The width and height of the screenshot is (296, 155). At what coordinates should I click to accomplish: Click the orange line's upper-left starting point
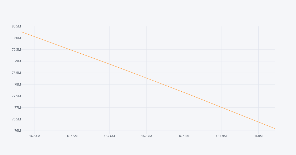pyautogui.click(x=21, y=32)
